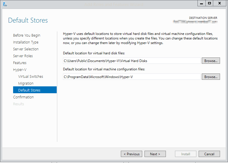228x163 pixels.
Task: Click the wizard icon in title bar
Action: [x=5, y=4]
